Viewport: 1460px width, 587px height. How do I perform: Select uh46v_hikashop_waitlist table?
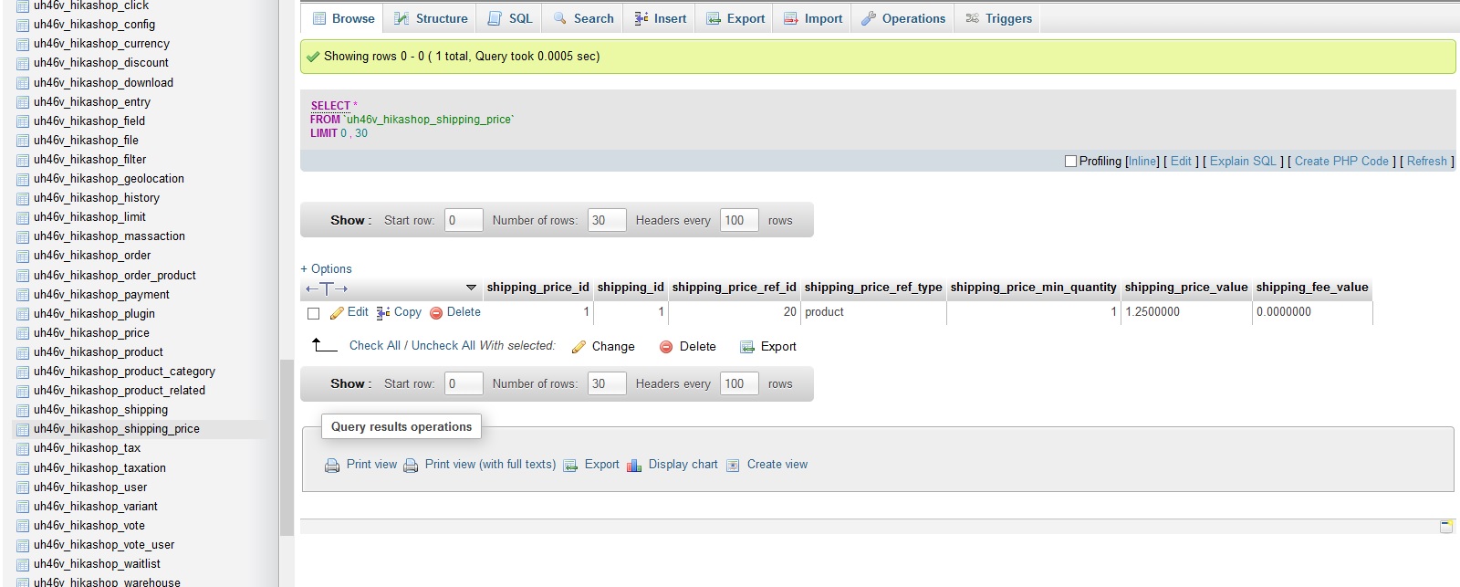(x=97, y=564)
